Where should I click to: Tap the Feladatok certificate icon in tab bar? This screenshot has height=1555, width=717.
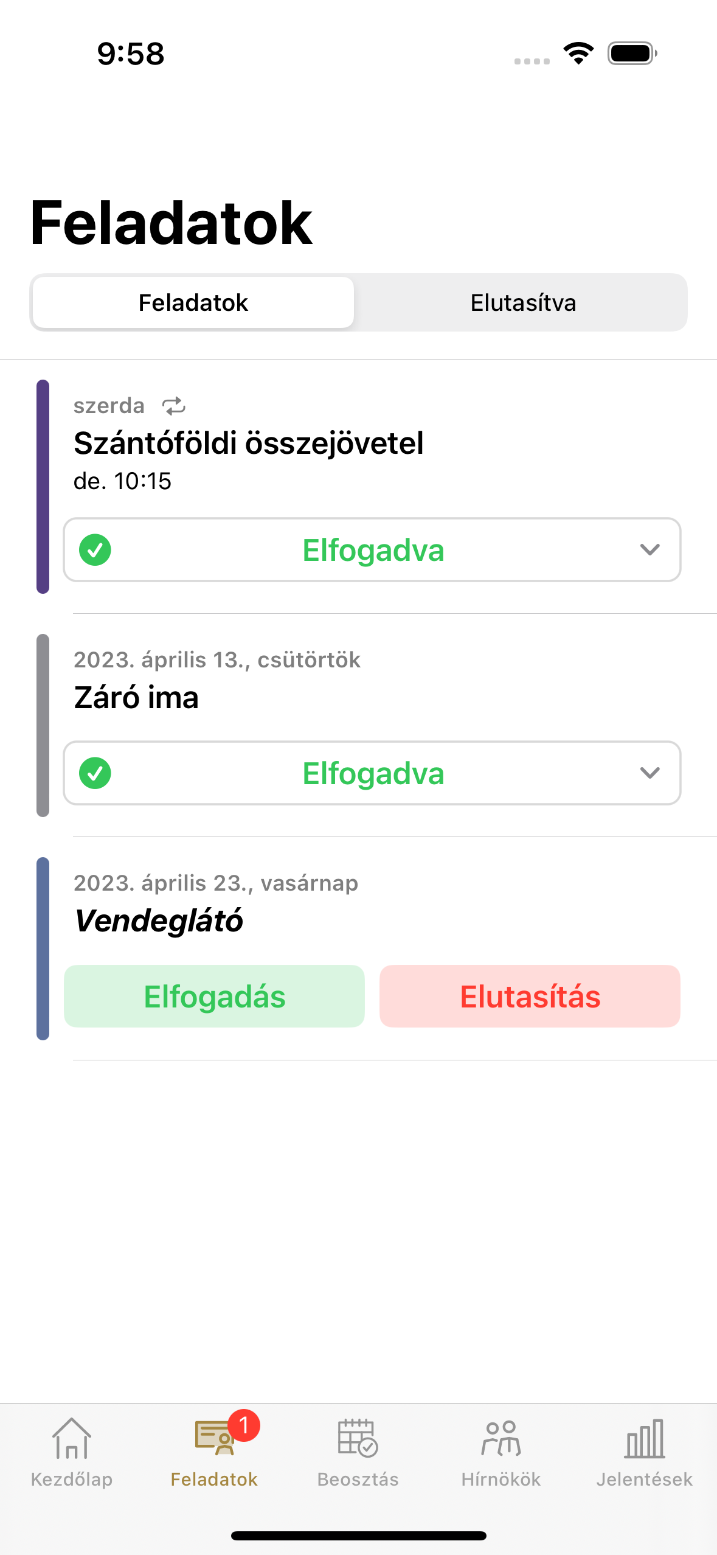pyautogui.click(x=214, y=1439)
